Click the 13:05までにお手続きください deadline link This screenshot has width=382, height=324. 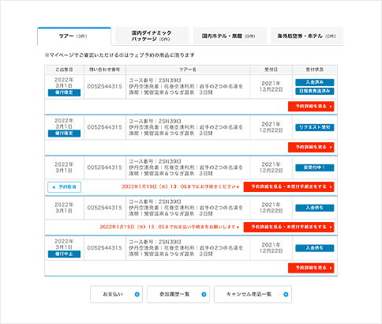pos(181,186)
